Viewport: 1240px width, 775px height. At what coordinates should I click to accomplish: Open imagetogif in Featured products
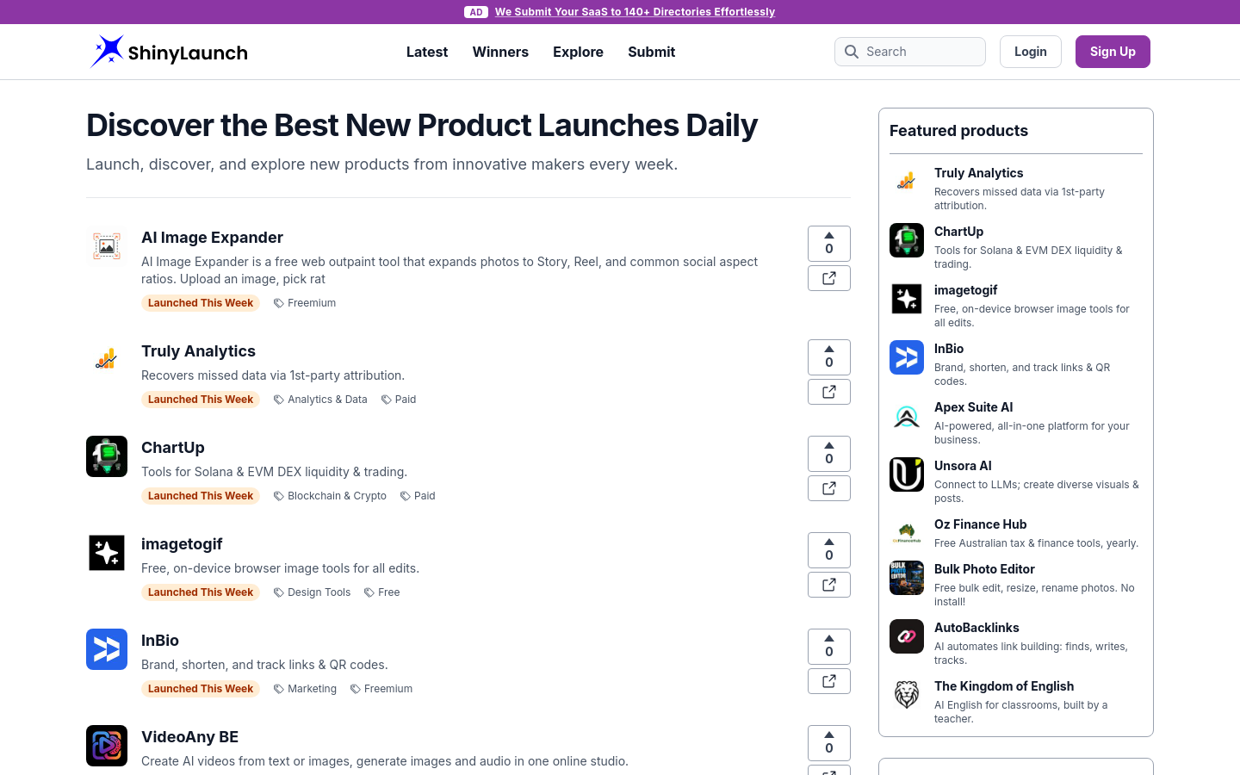click(x=965, y=290)
